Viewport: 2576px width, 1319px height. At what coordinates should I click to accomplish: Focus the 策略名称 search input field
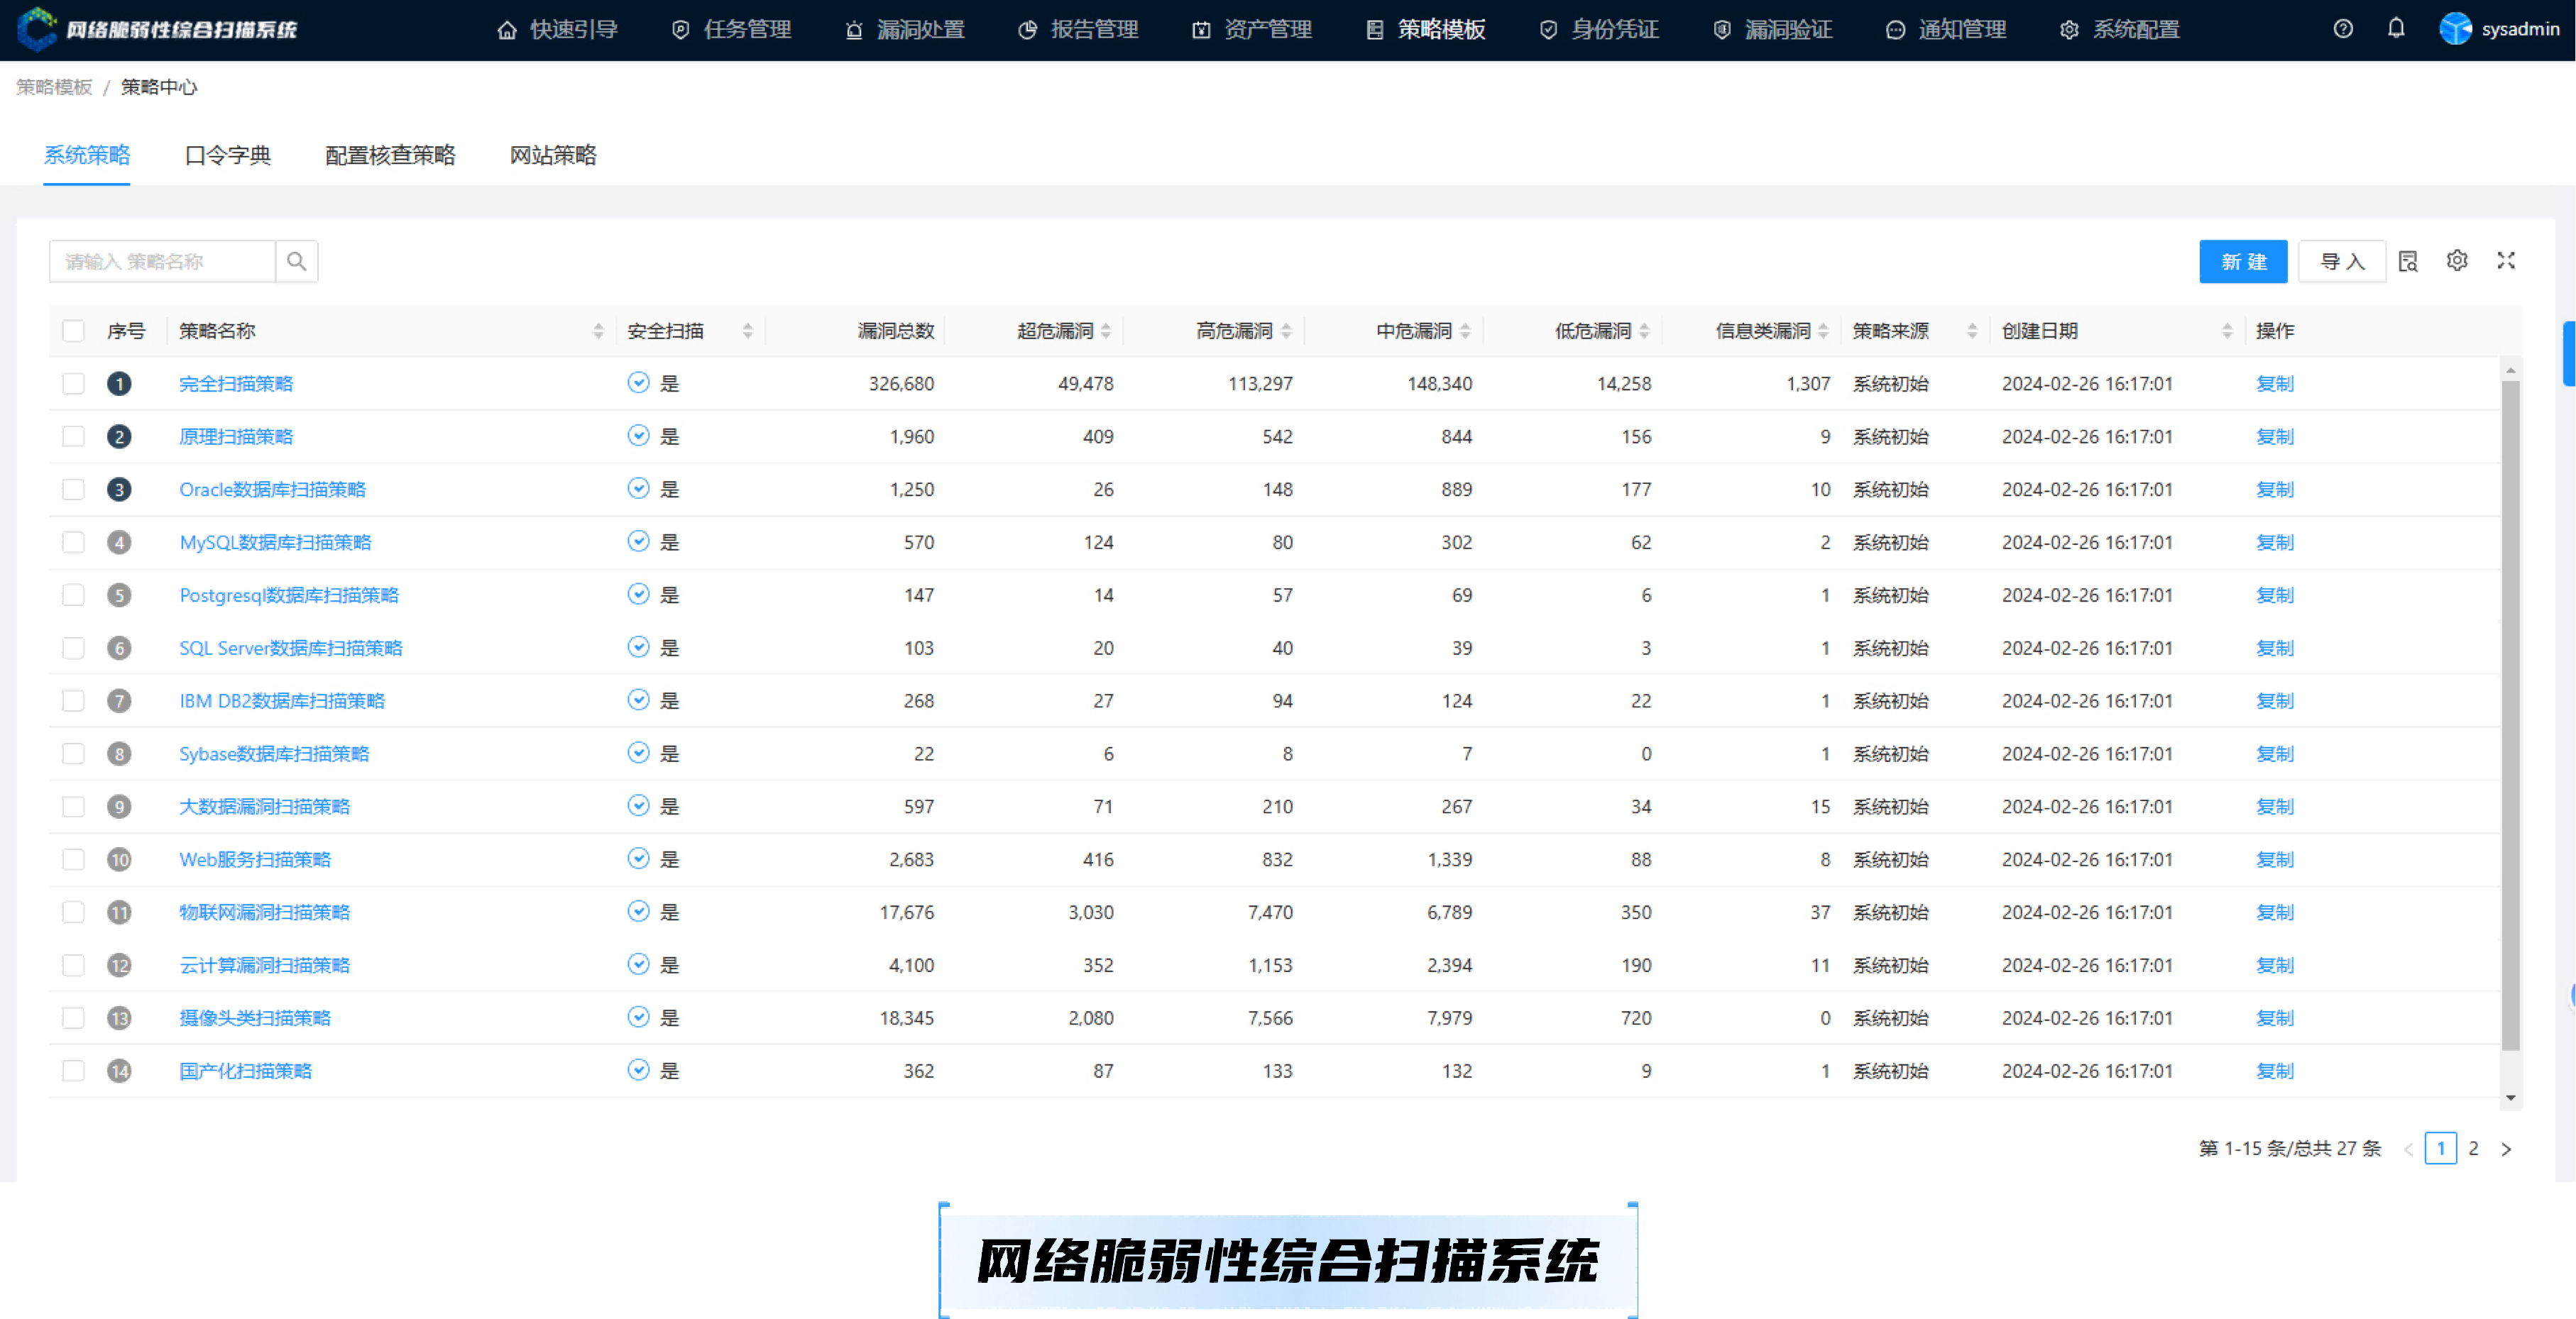point(162,262)
